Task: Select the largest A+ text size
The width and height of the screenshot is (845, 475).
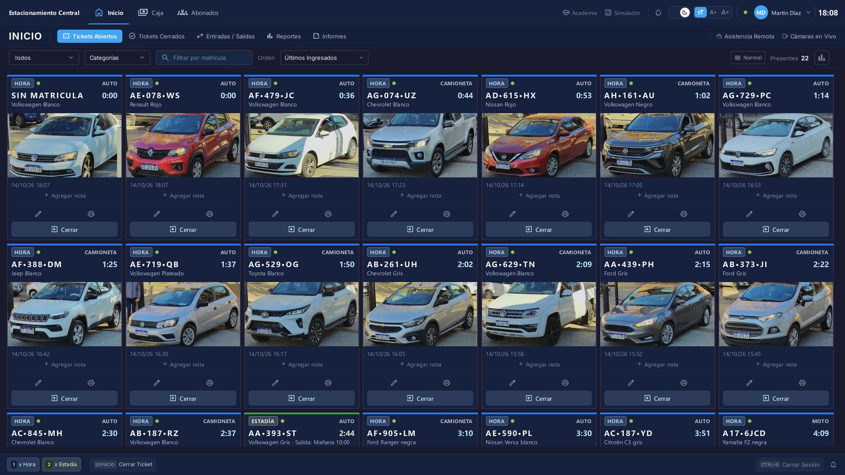Action: 725,13
